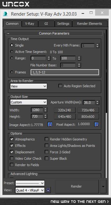This screenshot has height=205, width=111.
Task: Enable Area Lights/Shadows as Points
Action: click(x=46, y=146)
